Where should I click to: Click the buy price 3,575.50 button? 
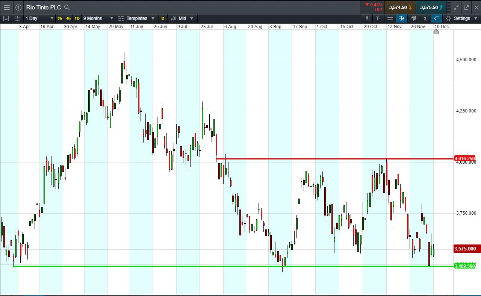[431, 7]
